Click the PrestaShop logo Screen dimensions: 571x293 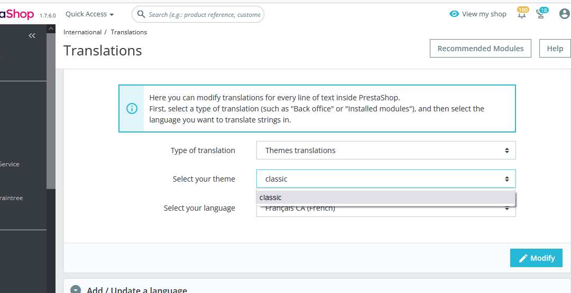pos(16,14)
